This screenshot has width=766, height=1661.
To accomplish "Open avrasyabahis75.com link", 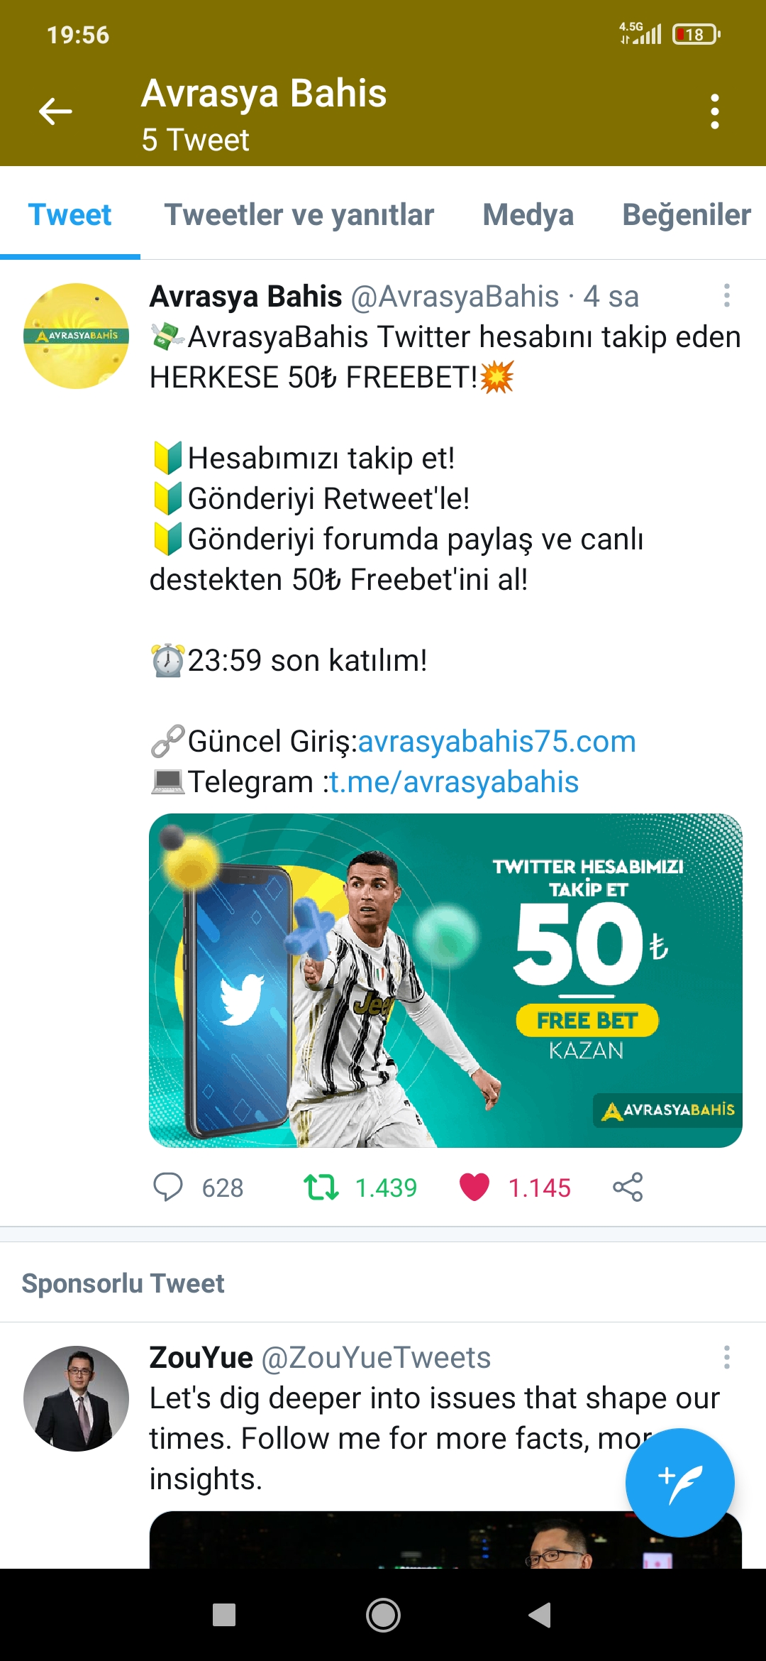I will click(496, 741).
